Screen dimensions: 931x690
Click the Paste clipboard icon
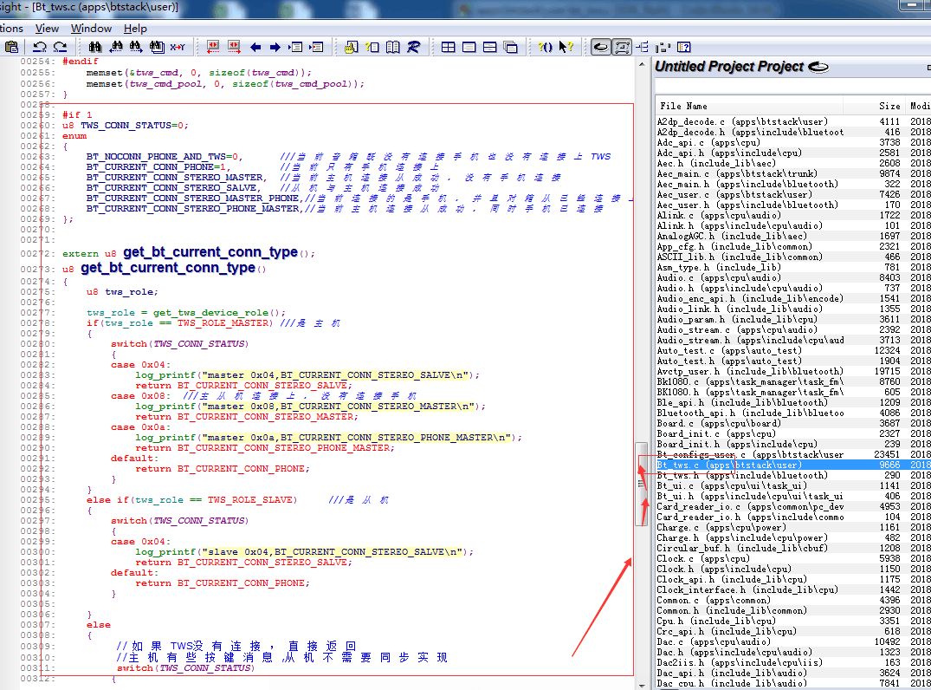pyautogui.click(x=11, y=47)
